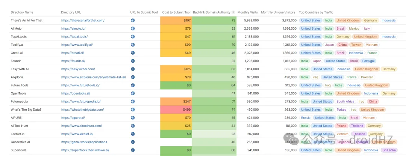Screen dimensions: 406x156
Task: Click info icon beside Backlink Domain Authority
Action: click(233, 12)
